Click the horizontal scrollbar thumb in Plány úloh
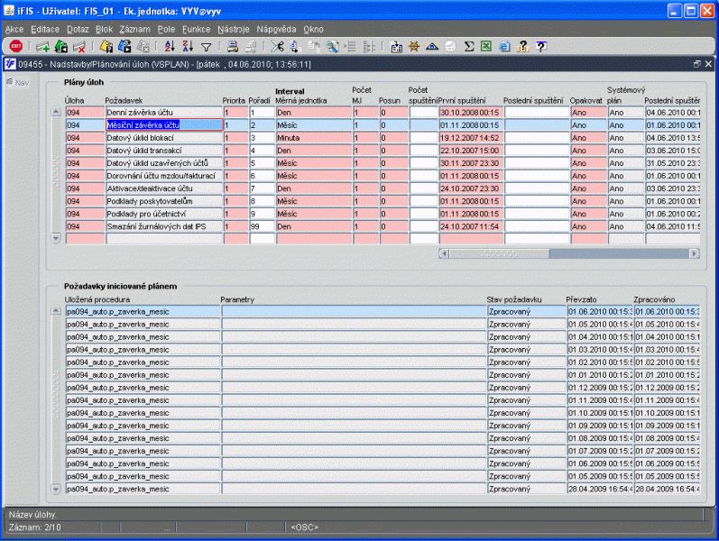The width and height of the screenshot is (719, 541). click(x=499, y=253)
